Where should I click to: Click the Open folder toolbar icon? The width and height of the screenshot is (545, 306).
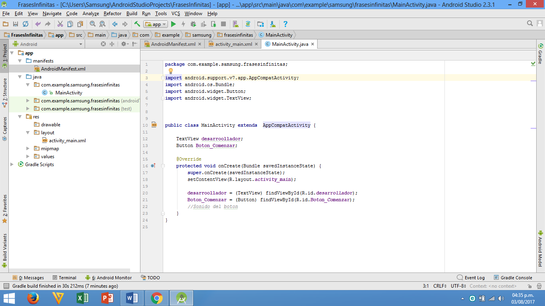coord(6,24)
